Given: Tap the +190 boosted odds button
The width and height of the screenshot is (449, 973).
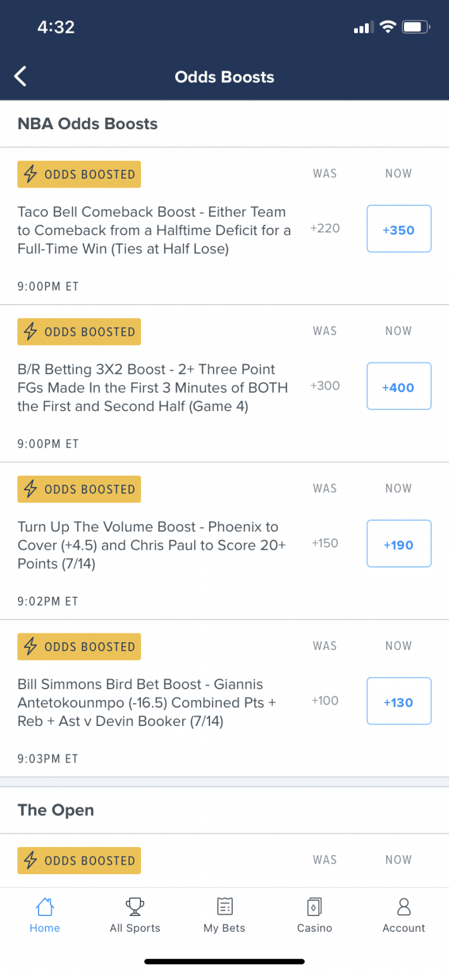Looking at the screenshot, I should click(x=398, y=544).
